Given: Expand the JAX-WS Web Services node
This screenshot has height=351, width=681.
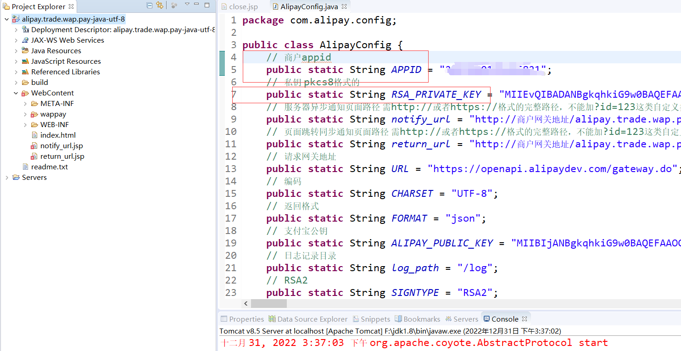Looking at the screenshot, I should coord(16,40).
